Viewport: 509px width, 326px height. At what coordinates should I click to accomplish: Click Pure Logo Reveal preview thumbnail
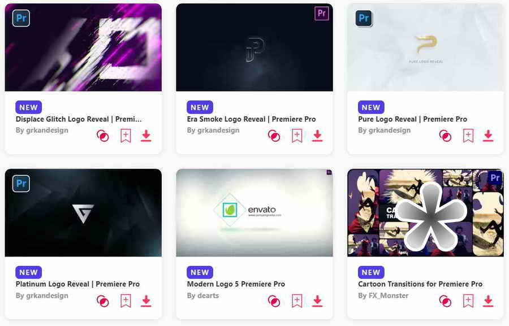click(425, 47)
